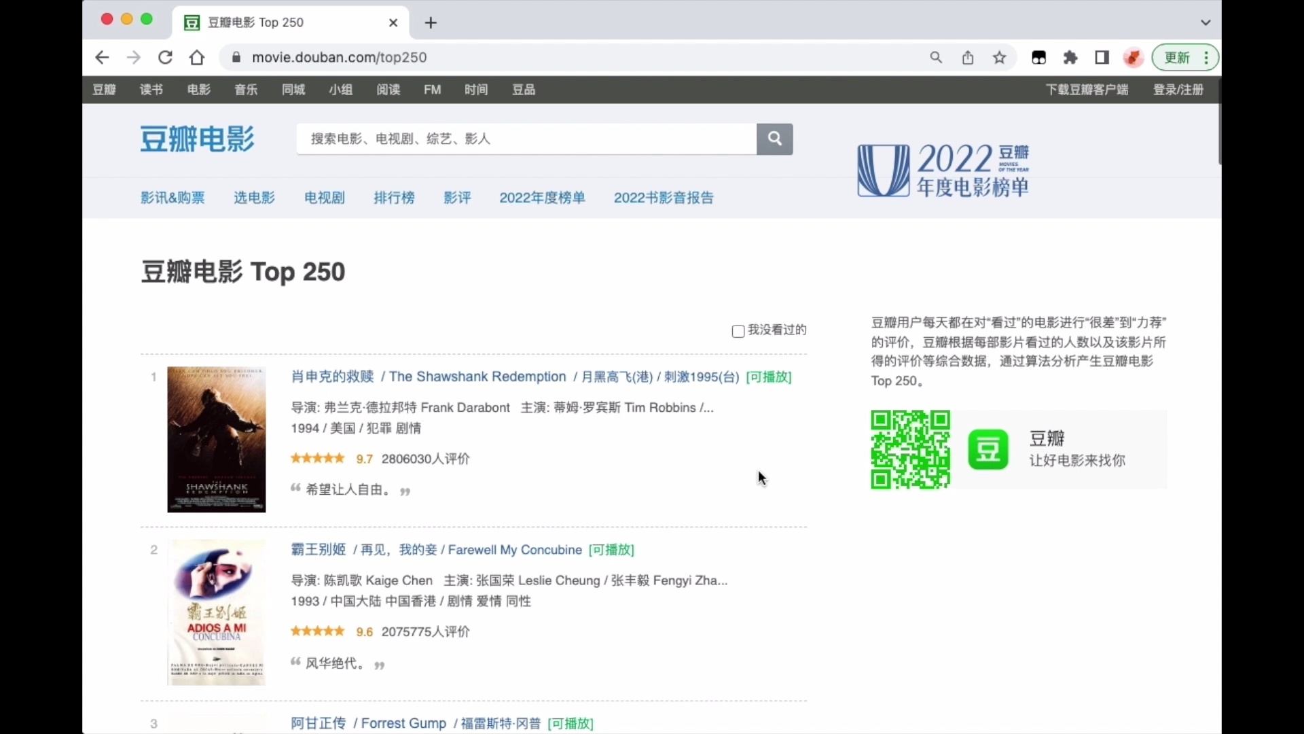Toggle the bookmarks bar grid icon

point(1038,57)
